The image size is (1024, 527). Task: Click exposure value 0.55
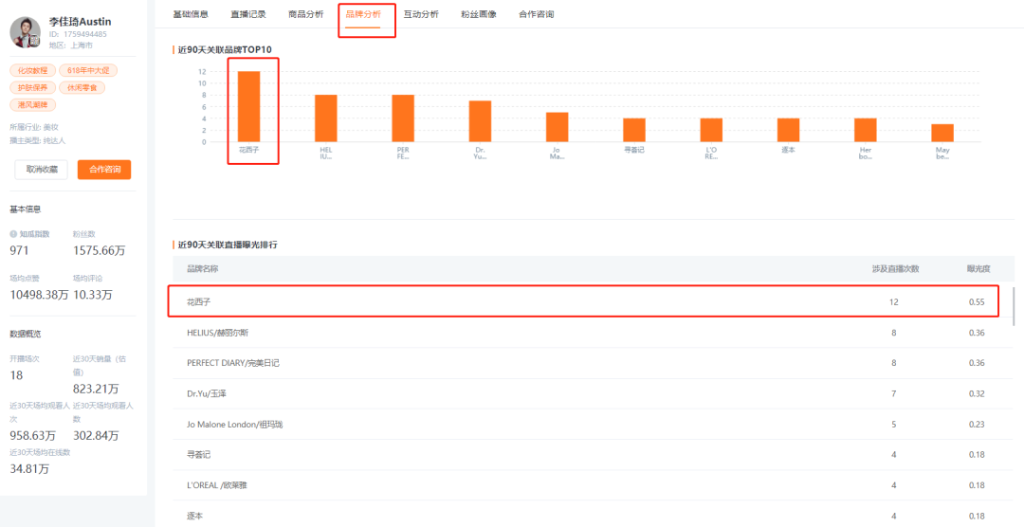click(x=977, y=302)
